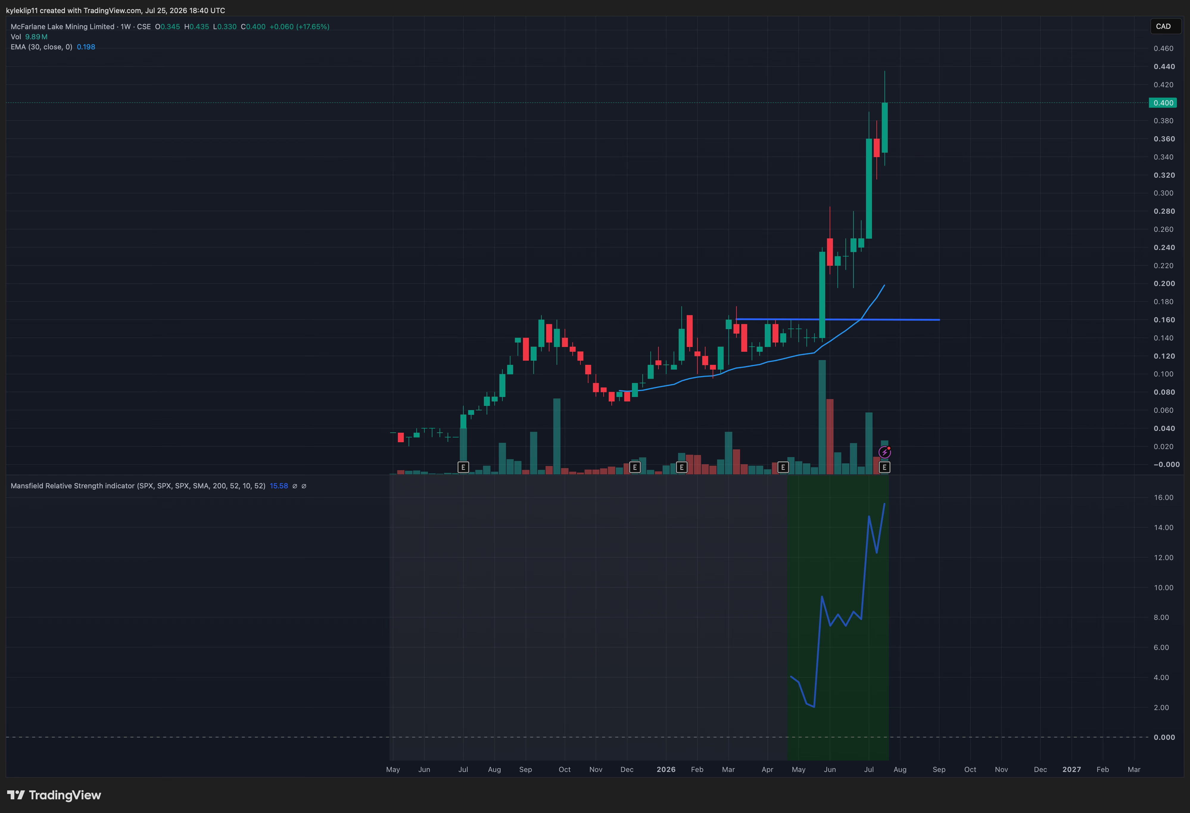Image resolution: width=1190 pixels, height=813 pixels.
Task: Click the 2026 year label on time axis
Action: click(666, 770)
